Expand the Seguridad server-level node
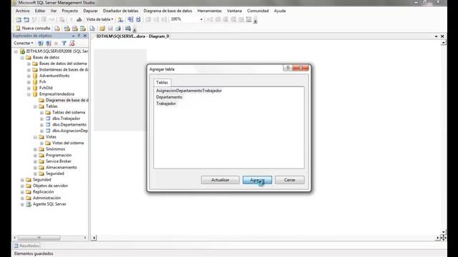Screen dimensions: 458x257 [x=22, y=180]
